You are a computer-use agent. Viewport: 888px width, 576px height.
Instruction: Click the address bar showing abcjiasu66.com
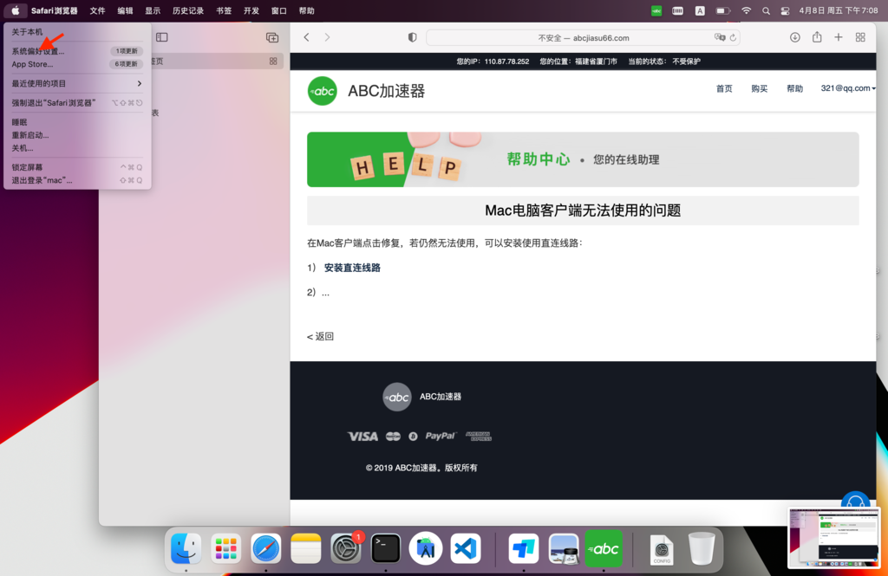click(x=583, y=38)
